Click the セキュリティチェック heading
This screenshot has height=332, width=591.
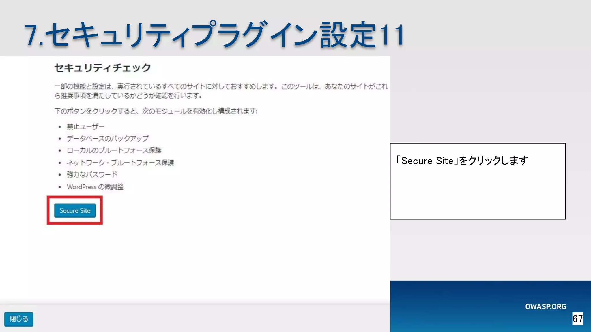click(103, 68)
